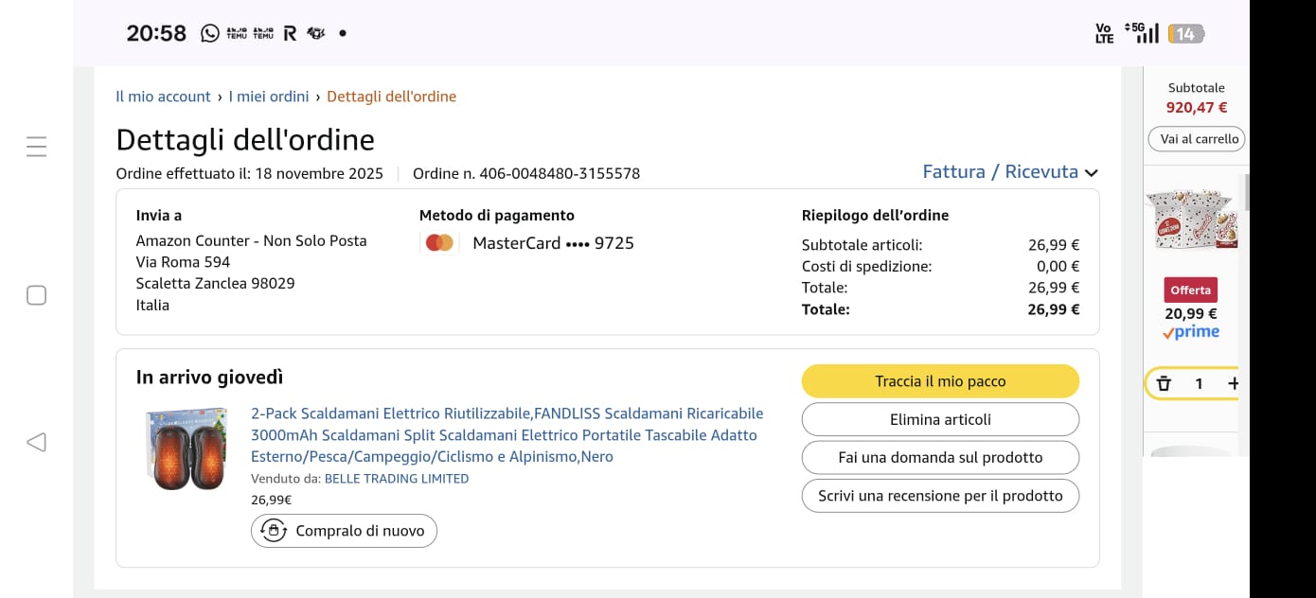Image resolution: width=1316 pixels, height=598 pixels.
Task: Tap the Compralo di nuovo button
Action: 345,531
